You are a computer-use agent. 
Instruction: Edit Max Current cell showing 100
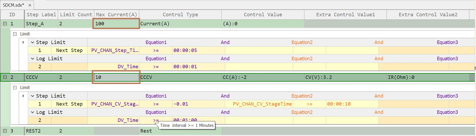[116, 24]
